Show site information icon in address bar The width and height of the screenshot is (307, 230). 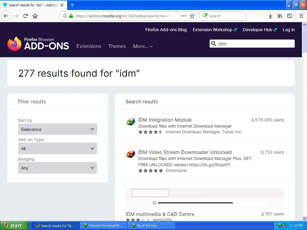(x=65, y=16)
